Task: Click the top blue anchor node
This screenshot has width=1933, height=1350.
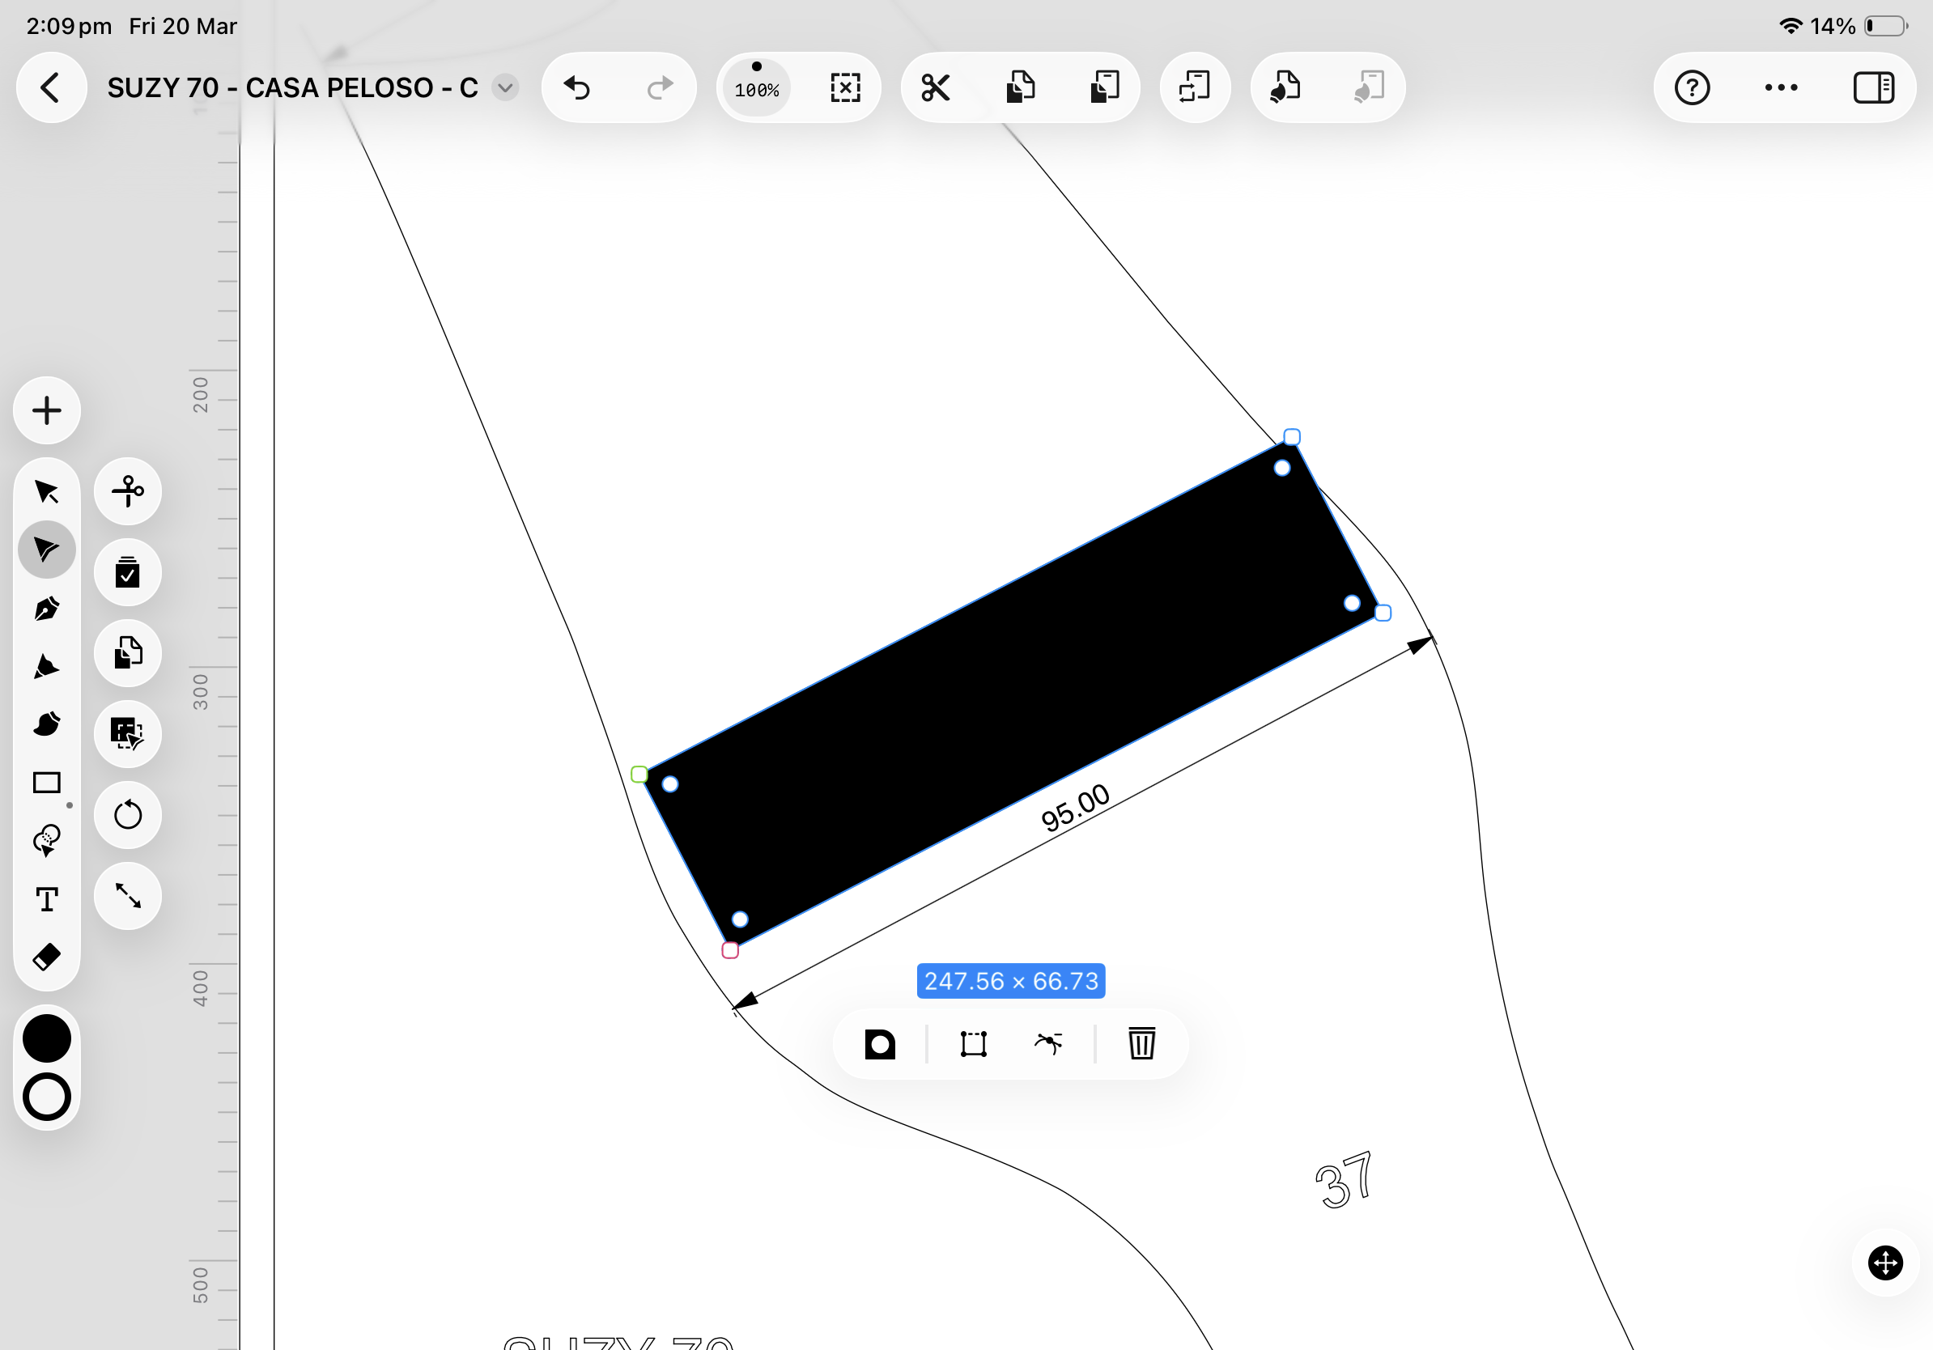Action: 1291,437
